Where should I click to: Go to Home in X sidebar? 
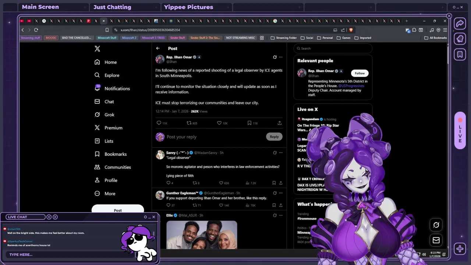[x=106, y=62]
